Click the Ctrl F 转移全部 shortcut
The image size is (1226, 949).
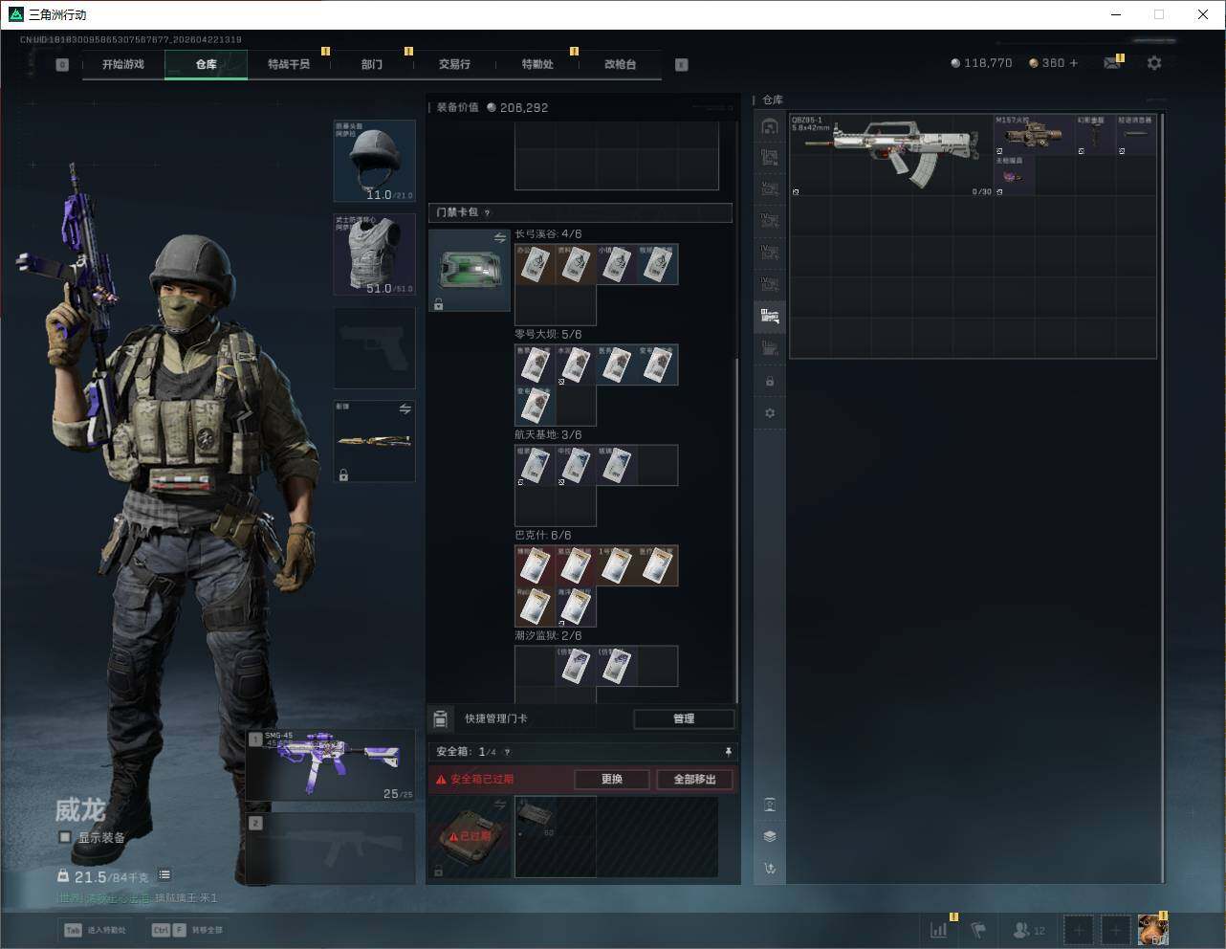pyautogui.click(x=187, y=930)
